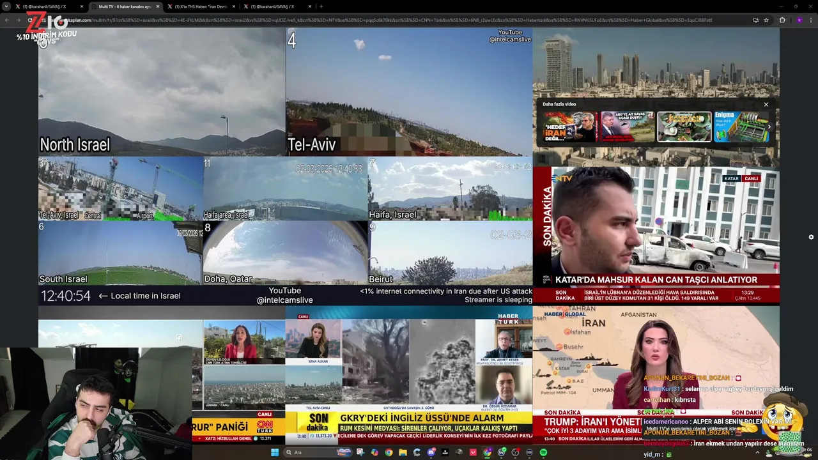
Task: Click the Doha, Qatar camera feed
Action: [286, 252]
